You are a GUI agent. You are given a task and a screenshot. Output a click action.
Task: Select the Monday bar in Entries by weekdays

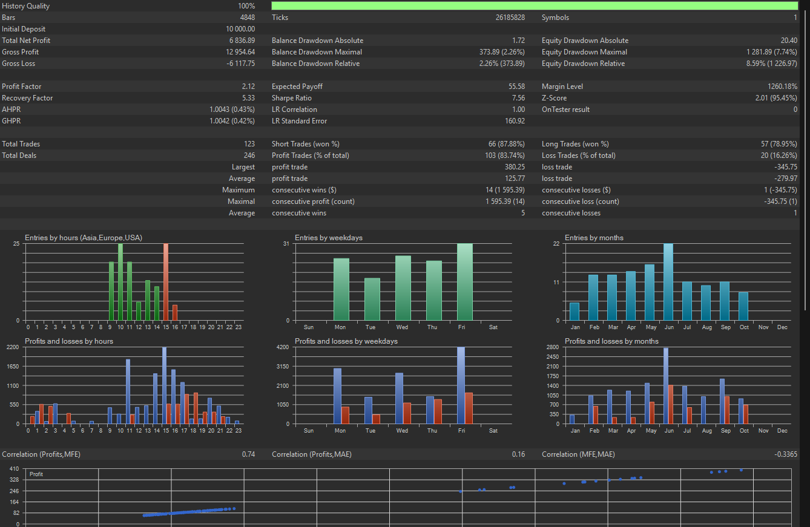coord(341,289)
